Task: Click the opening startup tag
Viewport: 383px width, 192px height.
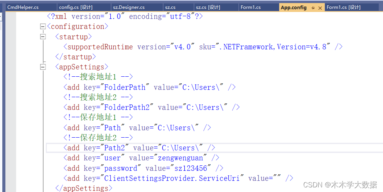Action: pyautogui.click(x=74, y=37)
